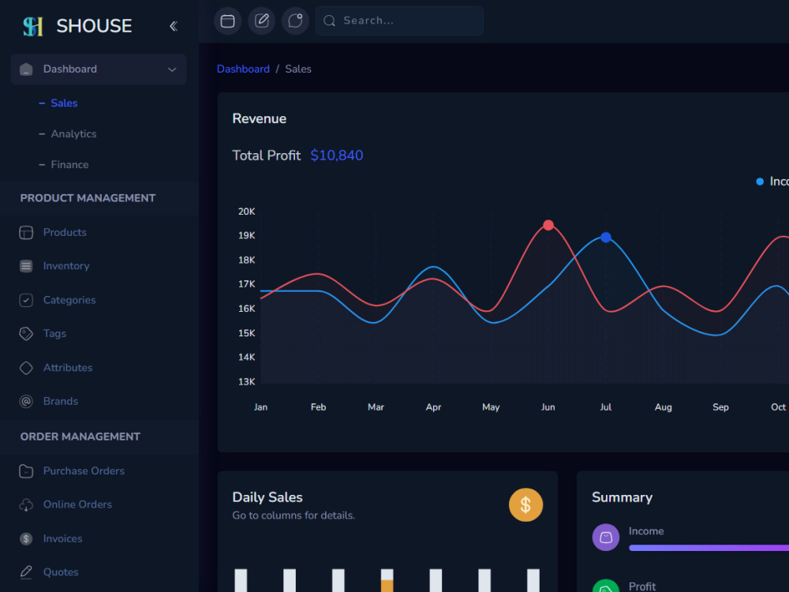Click the Sales breadcrumb text
Screen dimensions: 789x592
298,69
